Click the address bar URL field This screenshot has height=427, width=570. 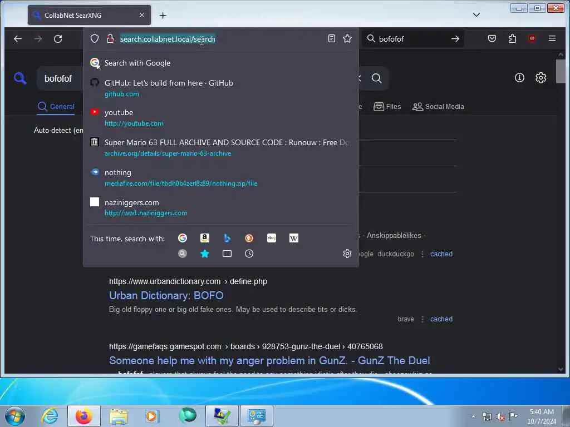(x=222, y=39)
